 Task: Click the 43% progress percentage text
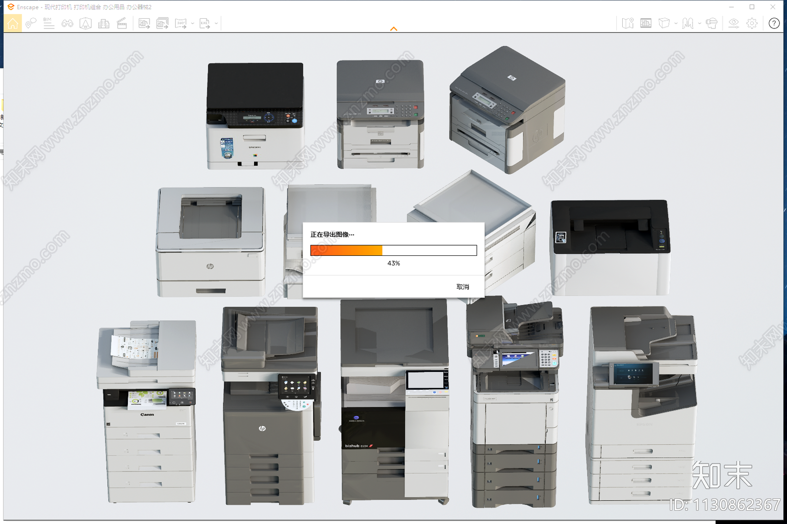pos(393,263)
